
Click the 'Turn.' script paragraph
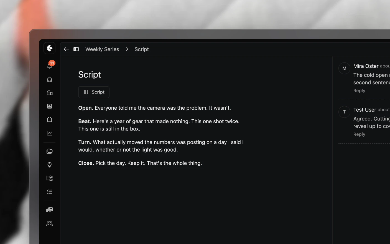[x=161, y=146]
